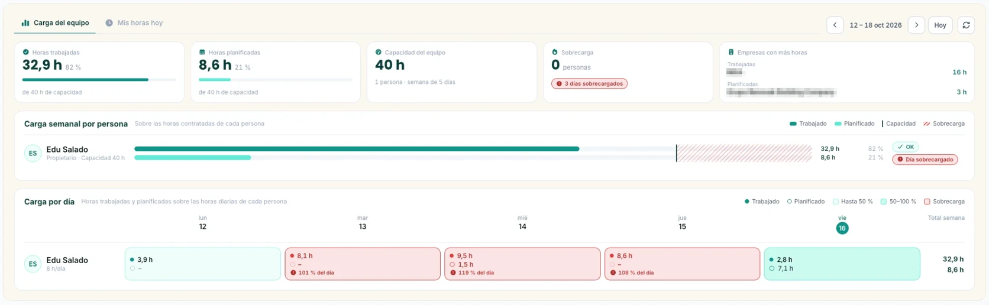Click the bar chart icon on Carga del equipo
This screenshot has height=305, width=989.
point(25,23)
